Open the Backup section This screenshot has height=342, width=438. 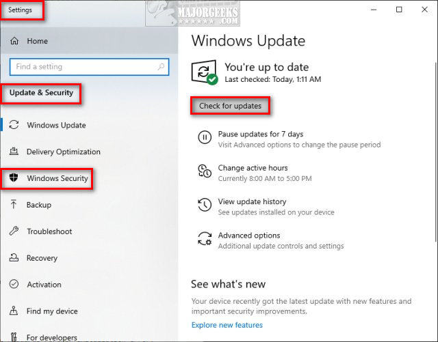click(x=89, y=205)
